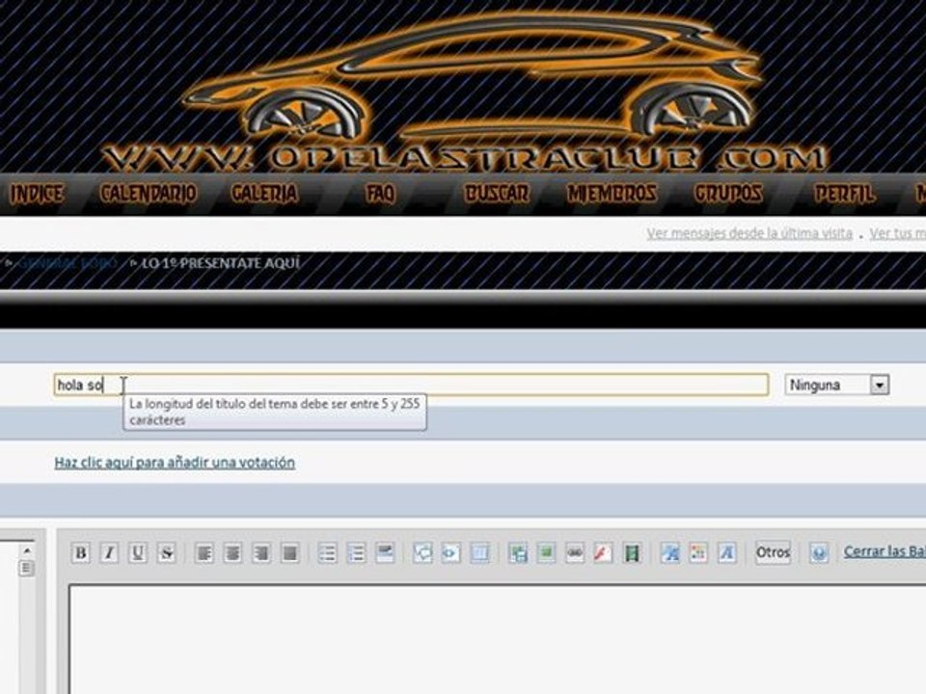926x694 pixels.
Task: Open the Ninguna dropdown
Action: point(837,386)
